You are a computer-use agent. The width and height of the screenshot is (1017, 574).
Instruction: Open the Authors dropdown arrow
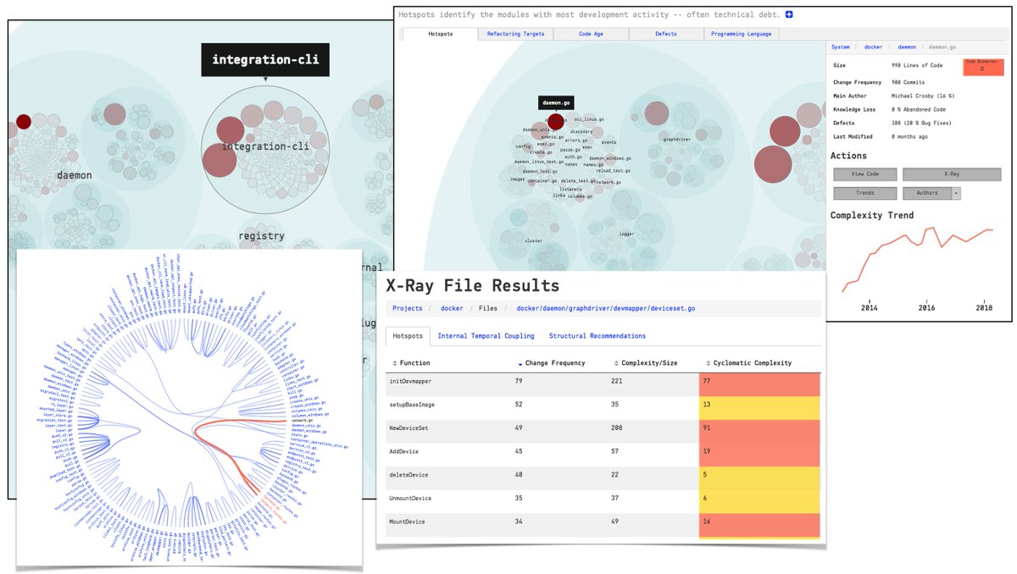tap(957, 193)
